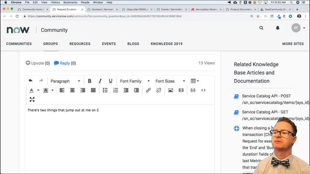Undo the last edit in the editor

click(31, 81)
